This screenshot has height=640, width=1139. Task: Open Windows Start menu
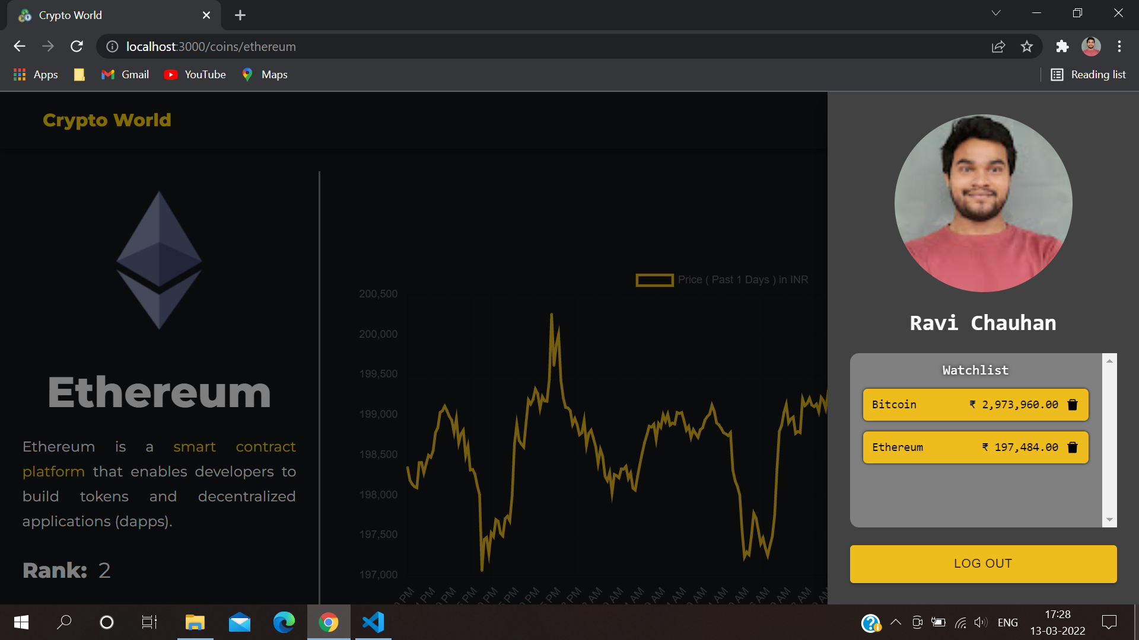[x=21, y=622]
